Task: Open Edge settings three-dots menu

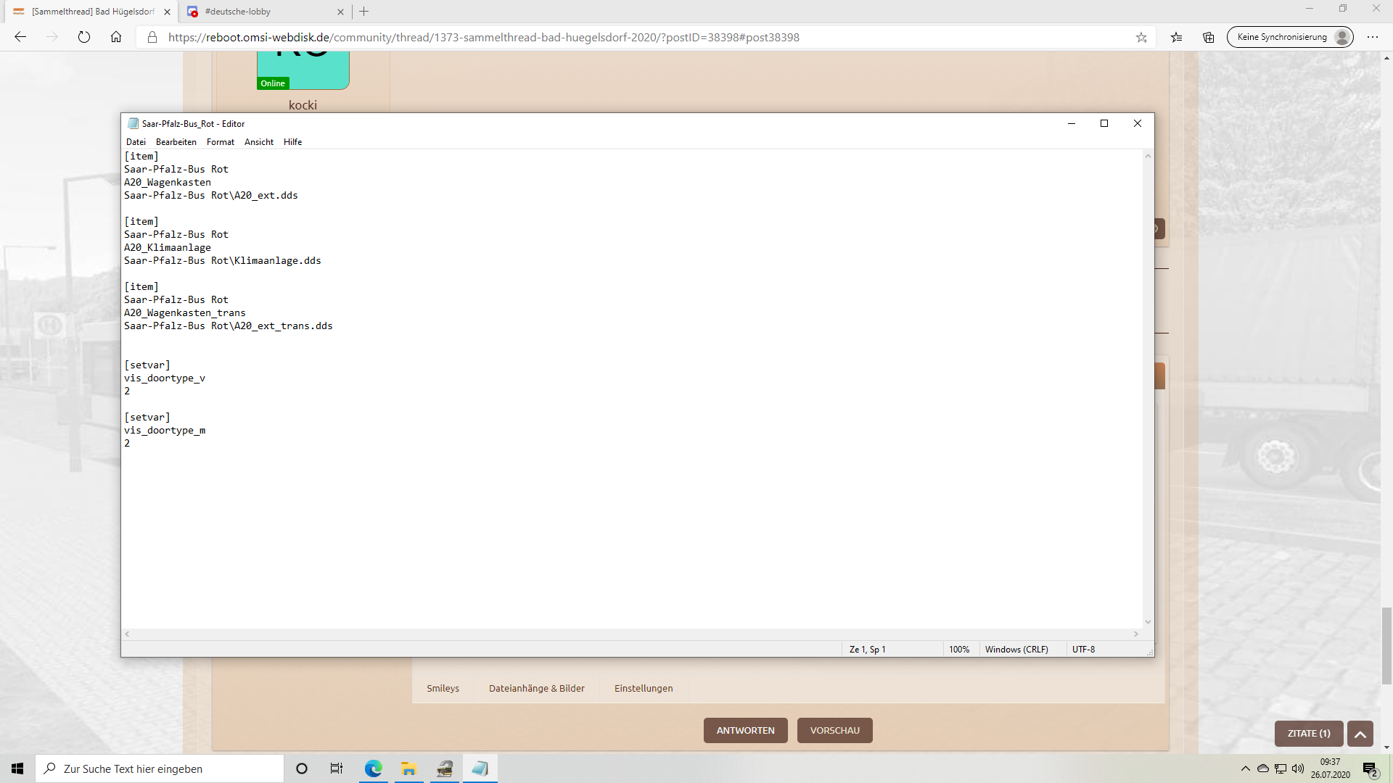Action: click(1372, 37)
